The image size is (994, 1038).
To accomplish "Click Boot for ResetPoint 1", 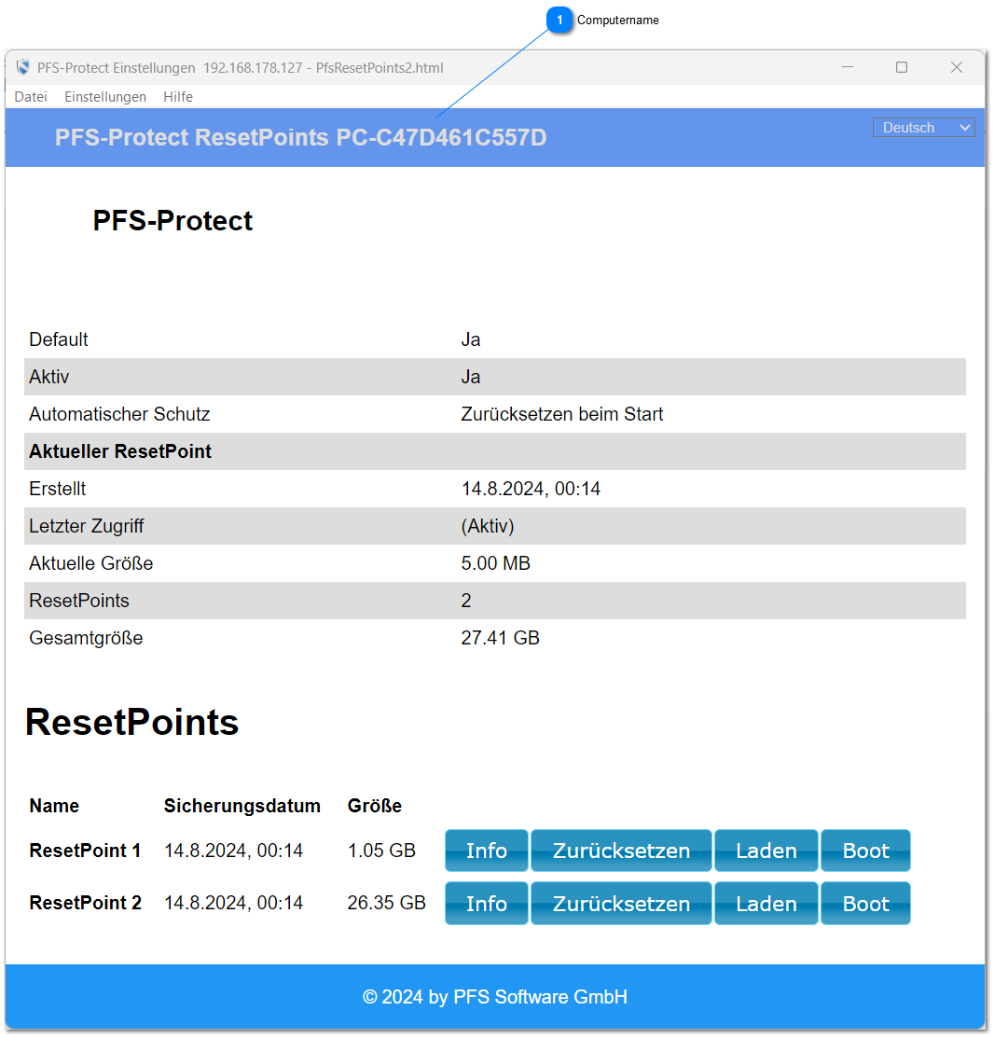I will [865, 851].
